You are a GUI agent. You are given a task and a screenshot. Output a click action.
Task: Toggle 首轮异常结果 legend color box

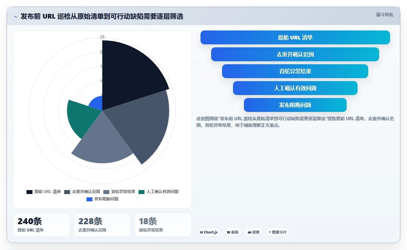[x=106, y=192]
